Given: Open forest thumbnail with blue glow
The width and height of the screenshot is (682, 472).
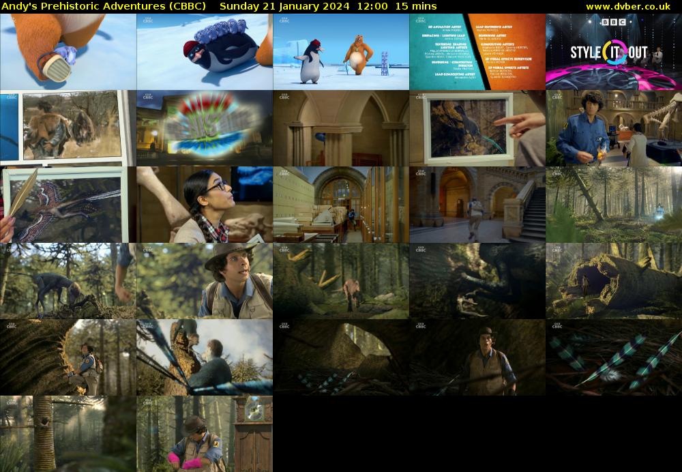Looking at the screenshot, I should [614, 205].
